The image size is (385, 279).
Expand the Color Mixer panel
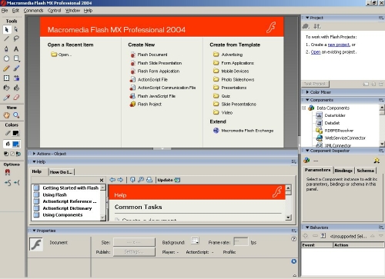tap(307, 92)
